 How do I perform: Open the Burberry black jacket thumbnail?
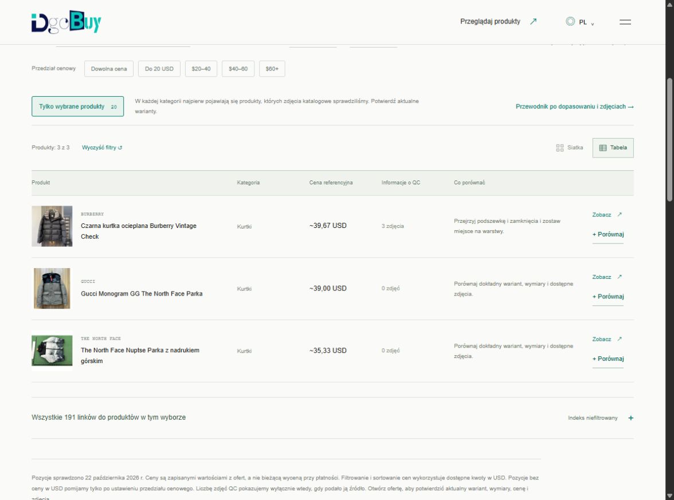coord(52,226)
